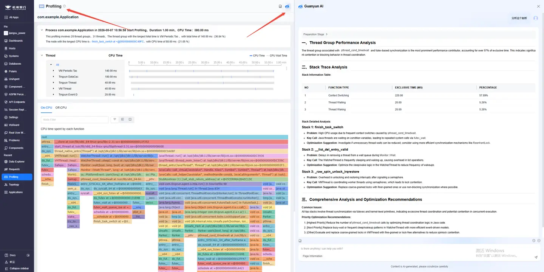Open API Endpoints in the sidebar
The width and height of the screenshot is (544, 272).
tap(17, 102)
